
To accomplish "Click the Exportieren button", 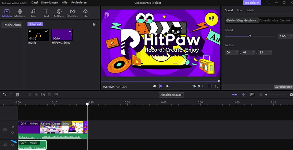I will (252, 3).
